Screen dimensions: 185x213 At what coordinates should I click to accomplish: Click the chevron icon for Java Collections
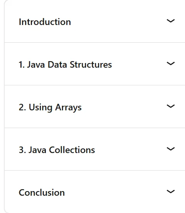pos(171,149)
